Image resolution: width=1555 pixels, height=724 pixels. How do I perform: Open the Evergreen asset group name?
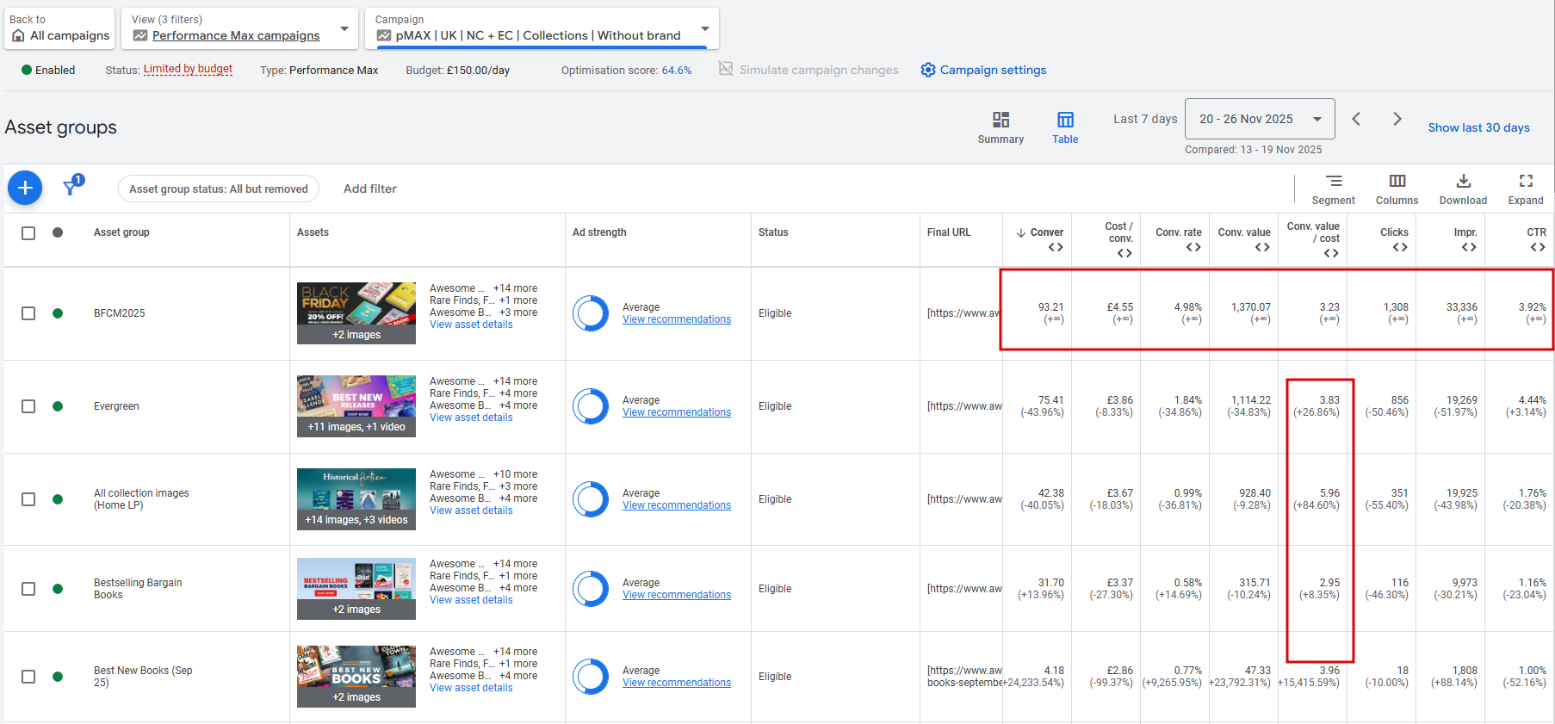click(116, 406)
